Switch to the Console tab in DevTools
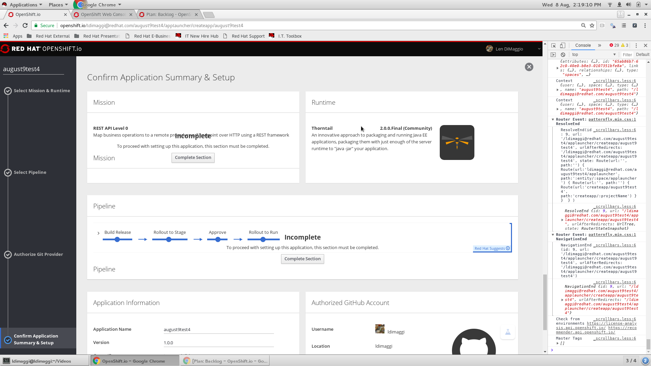 (x=583, y=45)
